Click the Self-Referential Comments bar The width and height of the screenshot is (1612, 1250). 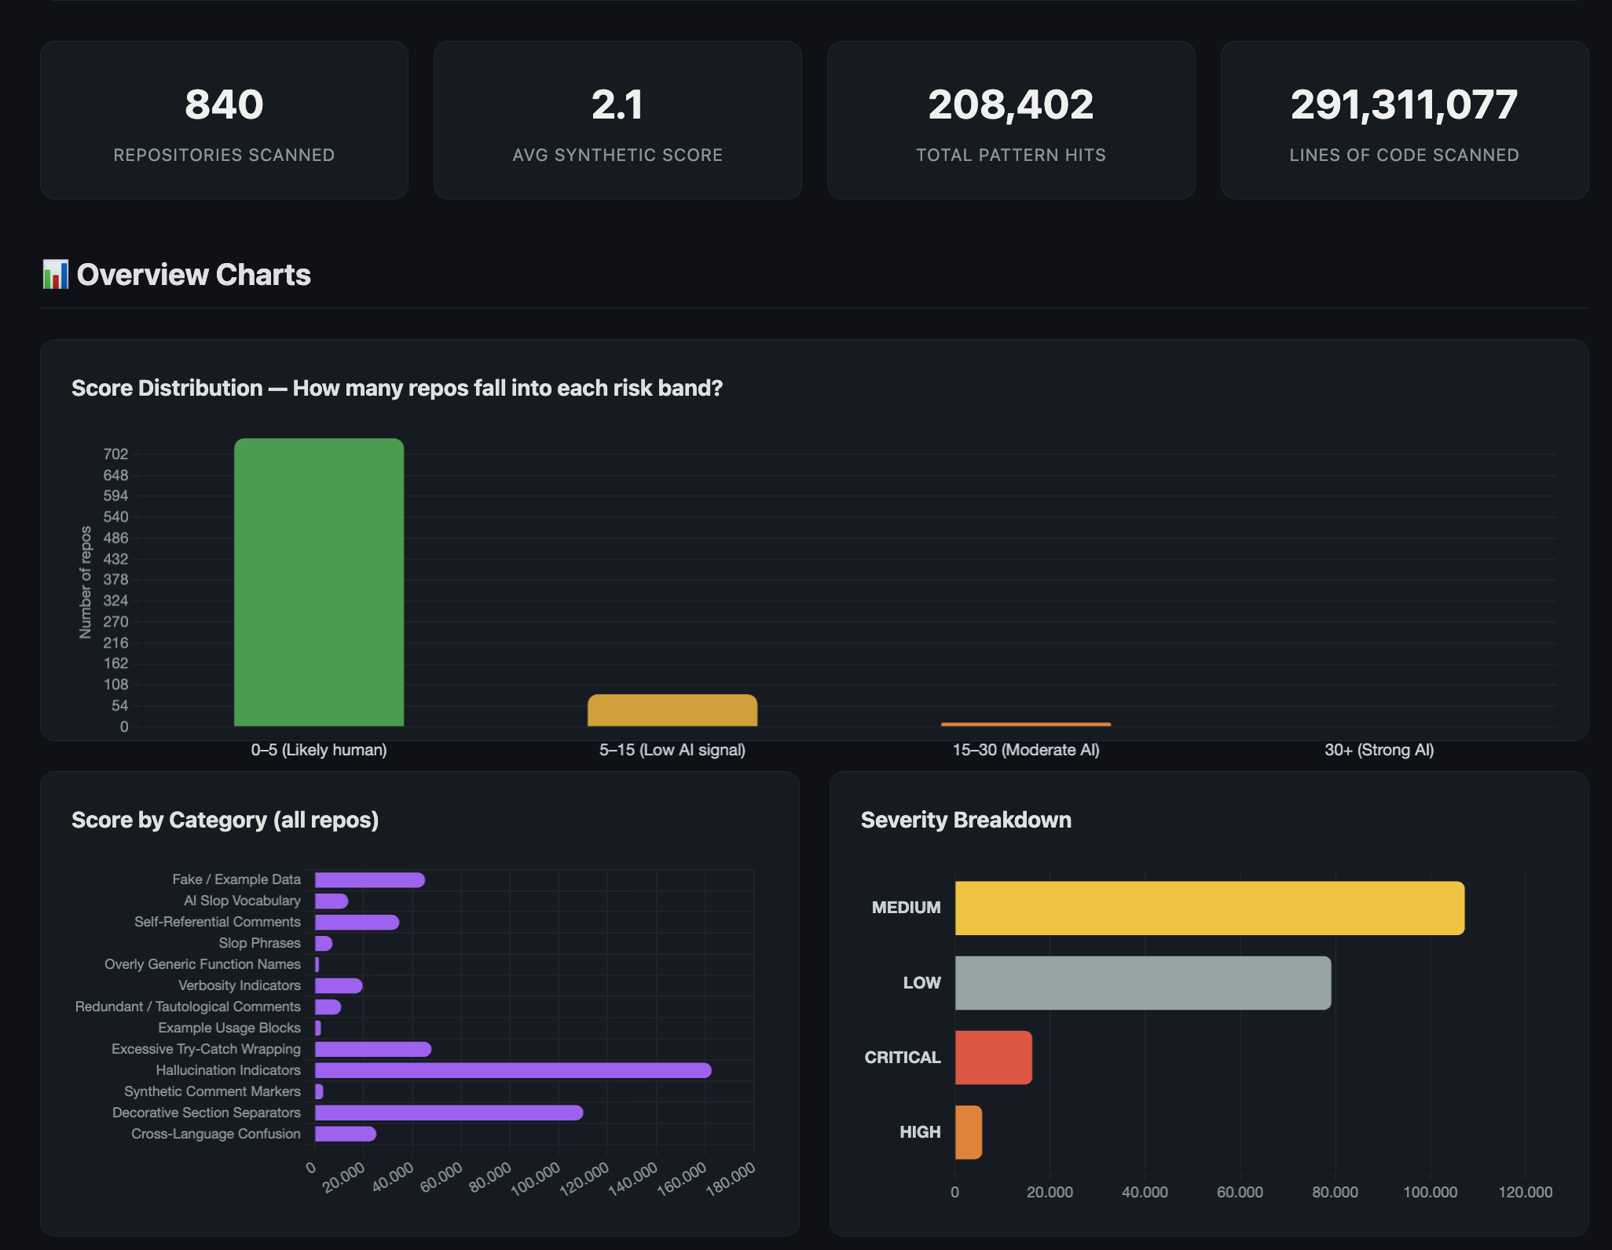click(x=357, y=923)
